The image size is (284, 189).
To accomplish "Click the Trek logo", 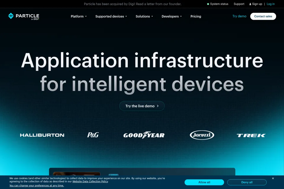I will pyautogui.click(x=251, y=135).
